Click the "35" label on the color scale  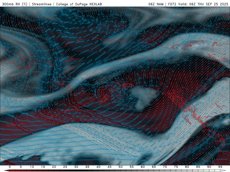tap(87, 167)
